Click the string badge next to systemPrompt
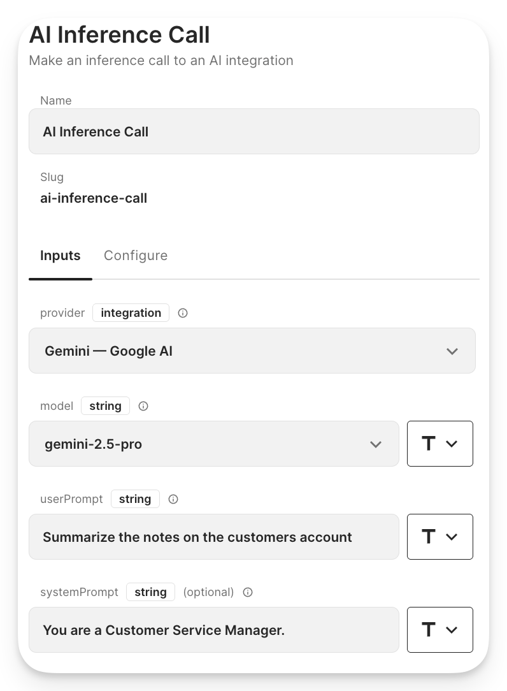This screenshot has height=691, width=507. pos(150,592)
